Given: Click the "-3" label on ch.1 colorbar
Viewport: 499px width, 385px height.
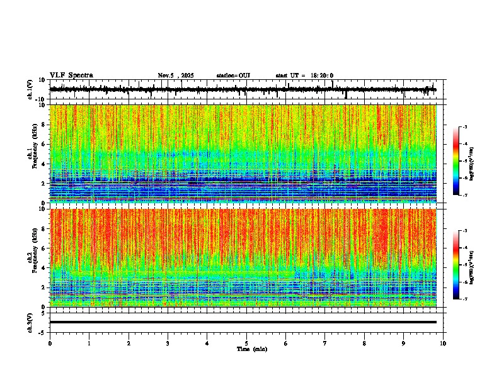Looking at the screenshot, I should (x=465, y=127).
